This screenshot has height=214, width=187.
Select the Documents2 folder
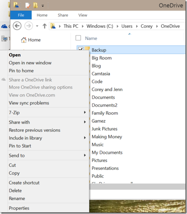pyautogui.click(x=104, y=105)
